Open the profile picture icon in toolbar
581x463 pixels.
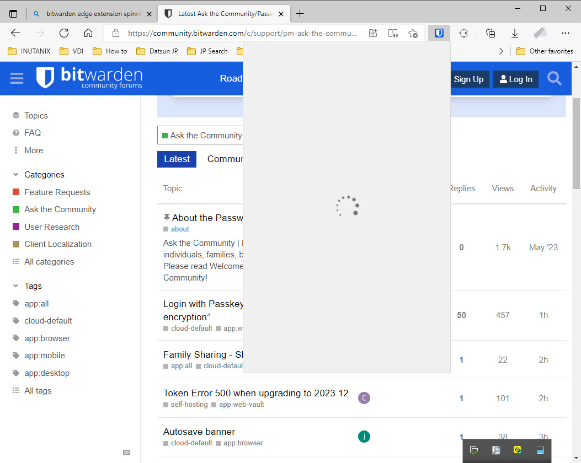(540, 33)
